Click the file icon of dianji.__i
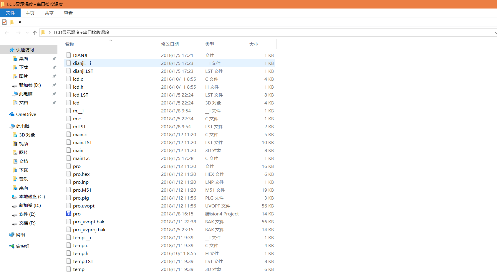497x280 pixels. coord(69,63)
